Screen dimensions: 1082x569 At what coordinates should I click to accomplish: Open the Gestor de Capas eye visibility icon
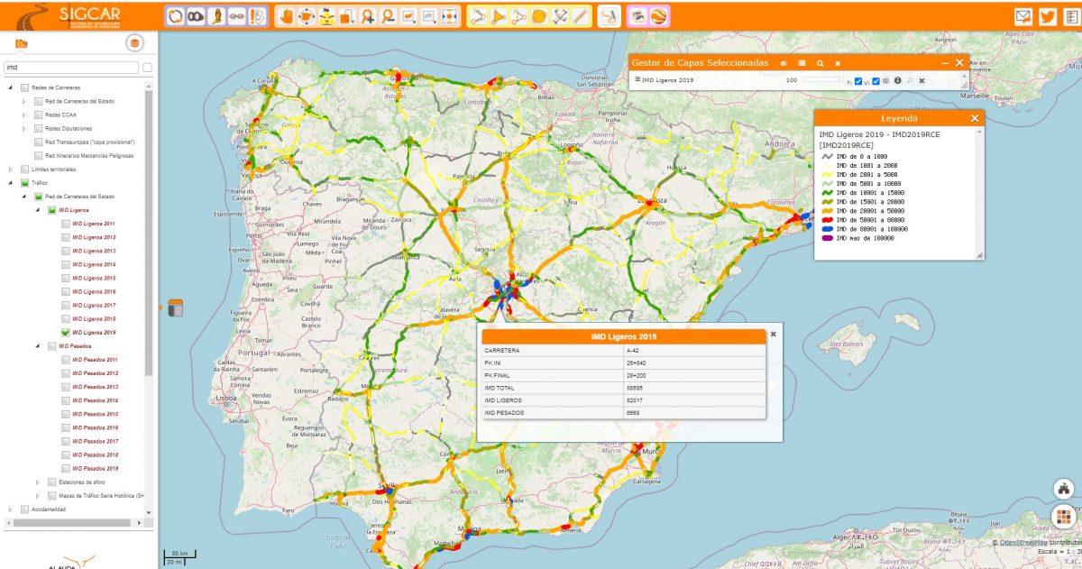click(784, 63)
